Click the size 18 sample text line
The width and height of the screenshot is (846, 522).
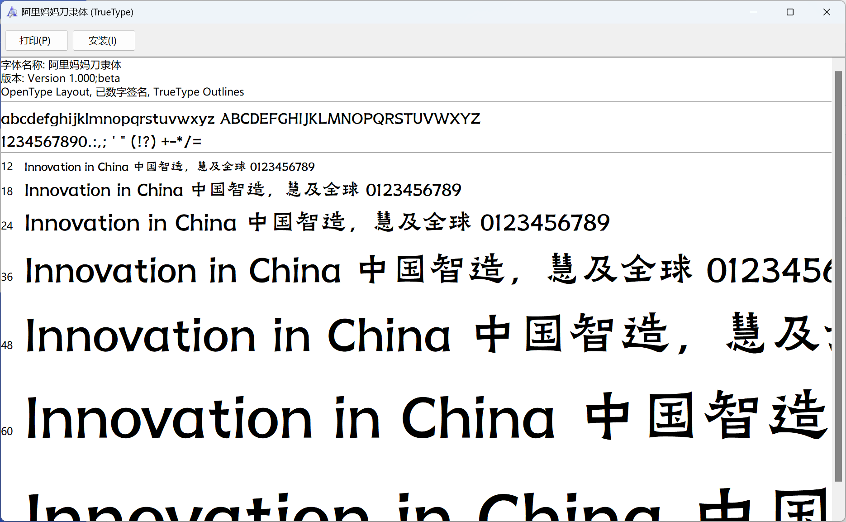[x=243, y=190]
